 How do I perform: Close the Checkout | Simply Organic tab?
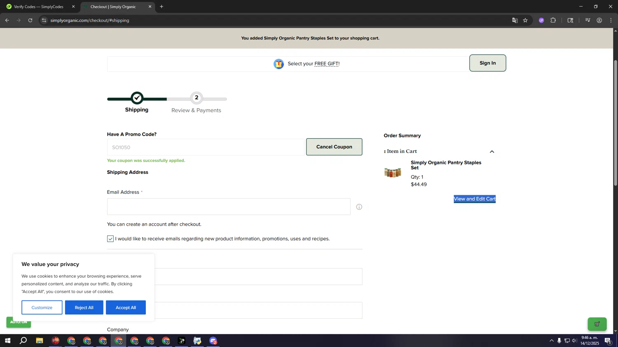pos(150,7)
